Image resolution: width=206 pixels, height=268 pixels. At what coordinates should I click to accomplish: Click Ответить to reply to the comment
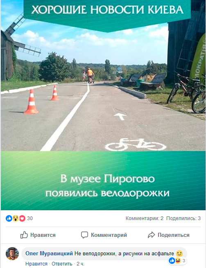coord(62,264)
